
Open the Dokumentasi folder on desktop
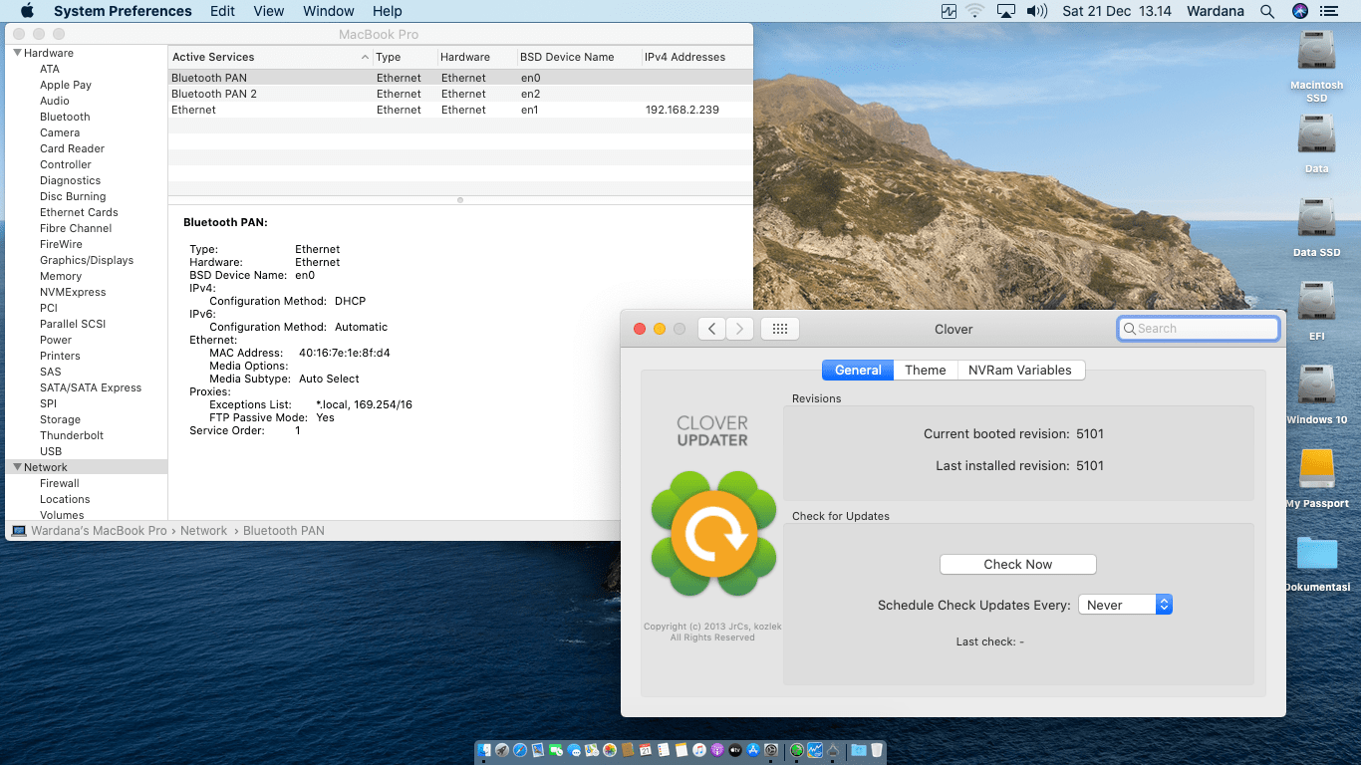click(1317, 554)
